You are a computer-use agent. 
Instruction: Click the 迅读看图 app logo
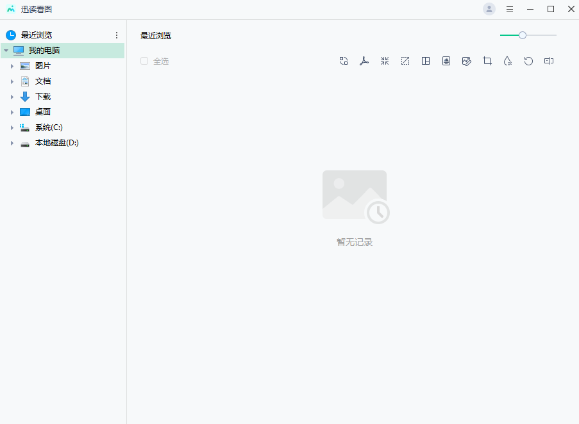click(x=11, y=9)
